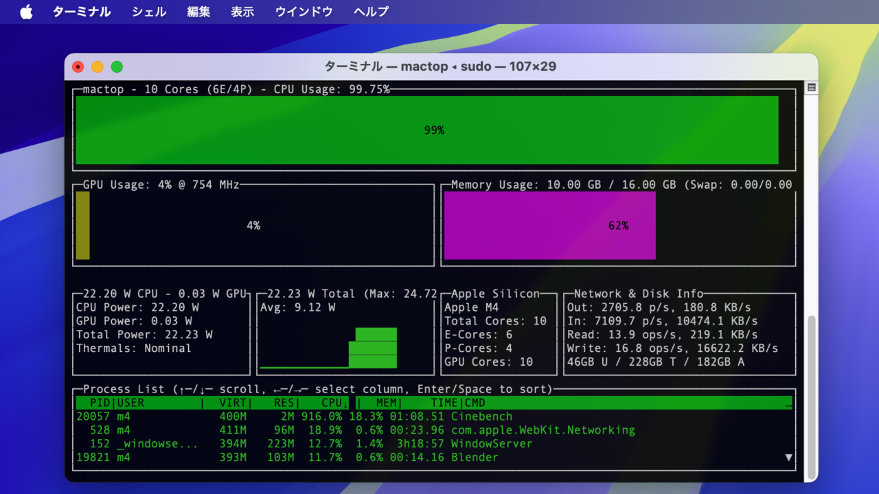Select the TIME column header
The height and width of the screenshot is (494, 879).
444,403
